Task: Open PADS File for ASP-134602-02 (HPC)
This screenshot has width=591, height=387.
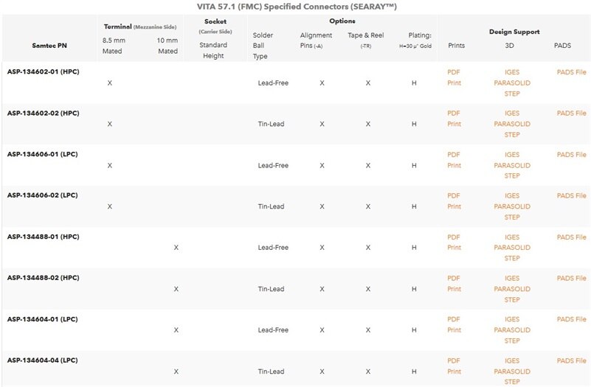Action: tap(571, 114)
